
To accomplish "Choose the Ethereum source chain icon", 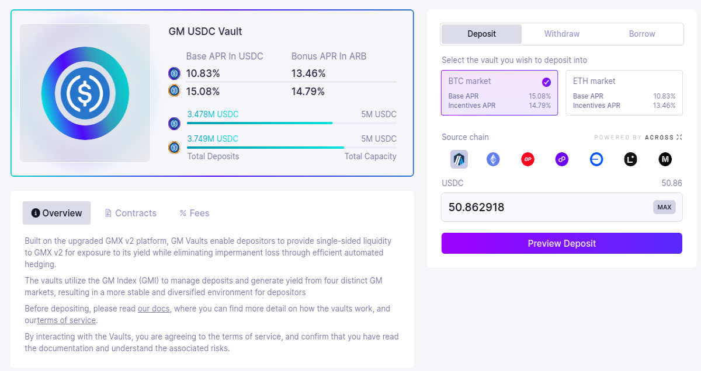I will (x=493, y=159).
